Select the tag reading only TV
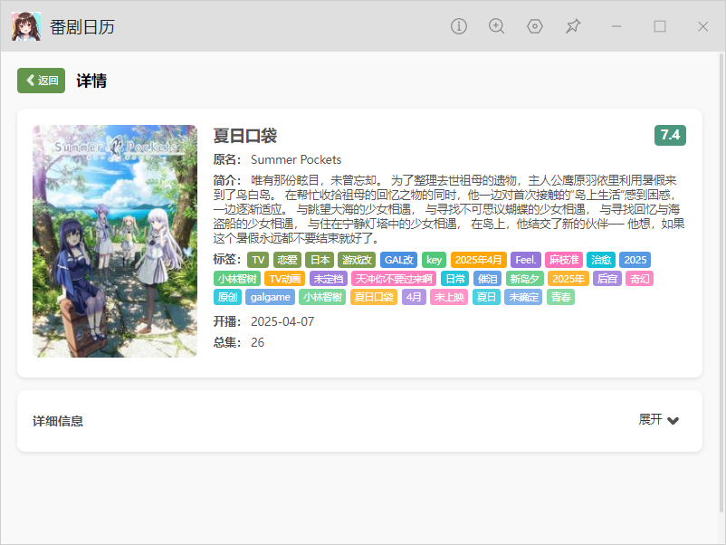The height and width of the screenshot is (545, 726). tap(258, 260)
